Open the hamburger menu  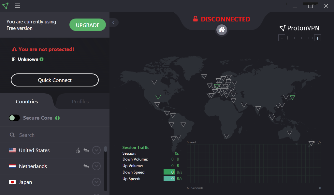click(x=17, y=6)
